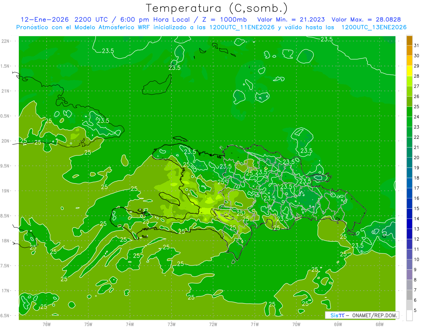Viewport: 426px width, 329px height.
Task: Click the 'ONAMET/REP.DOM.' credit box
Action: [362, 315]
